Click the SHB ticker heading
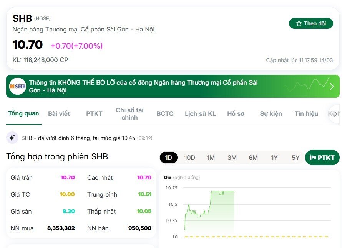This screenshot has width=342, height=248. coord(22,18)
